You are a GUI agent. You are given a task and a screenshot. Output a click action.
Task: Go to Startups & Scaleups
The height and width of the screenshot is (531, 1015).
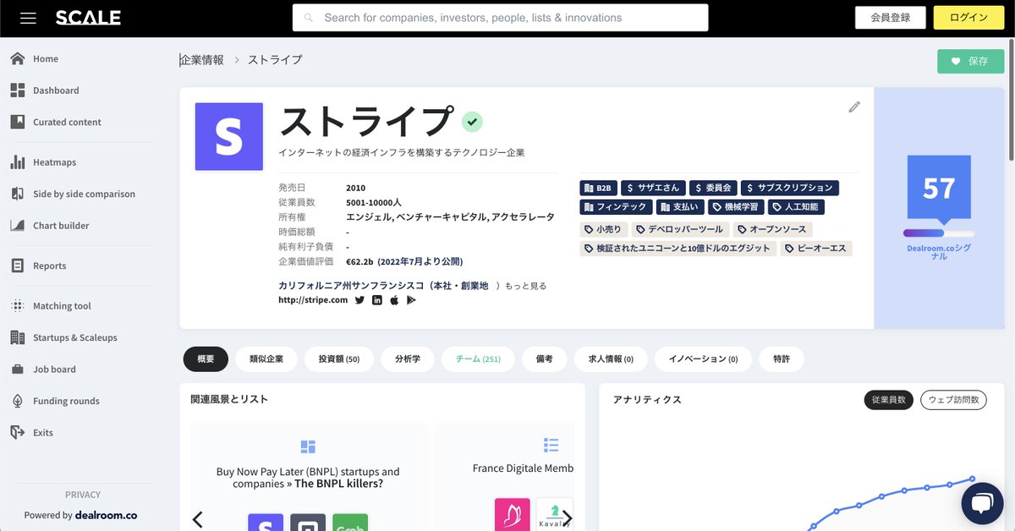74,337
